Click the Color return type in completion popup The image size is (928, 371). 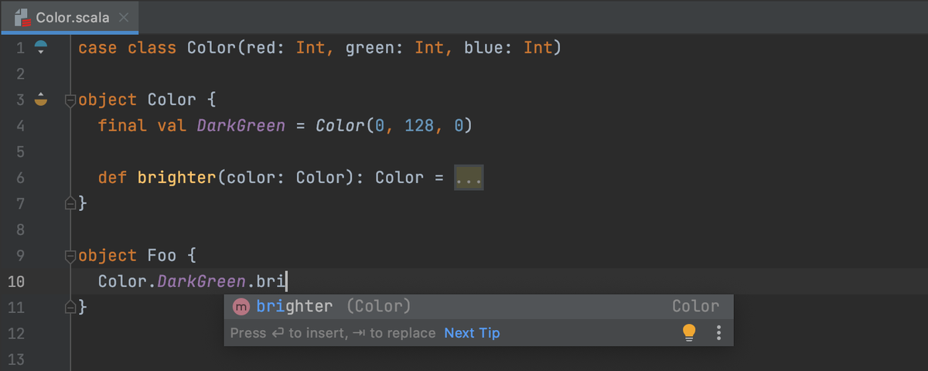point(695,307)
